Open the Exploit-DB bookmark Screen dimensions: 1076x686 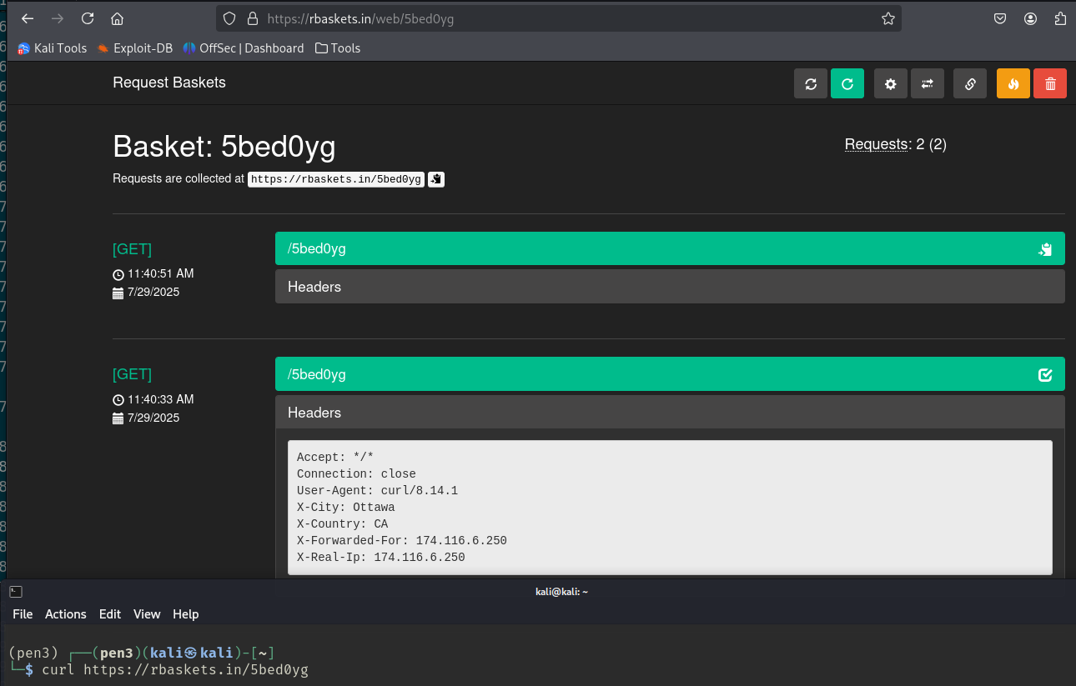[x=135, y=48]
